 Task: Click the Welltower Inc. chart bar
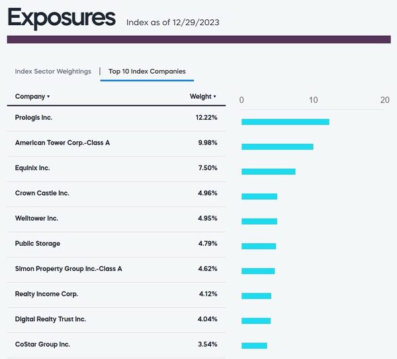coord(259,221)
